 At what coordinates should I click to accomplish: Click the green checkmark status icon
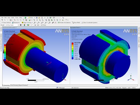25,17
